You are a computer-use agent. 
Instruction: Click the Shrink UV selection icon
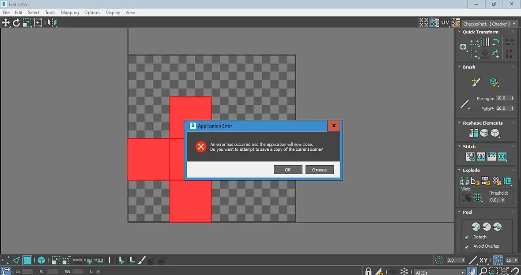click(66, 260)
